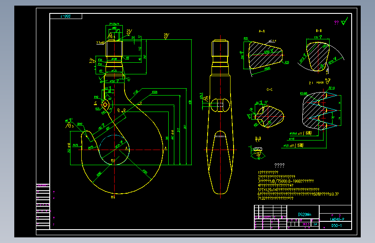Viewport: 375px width, 243px height.
Task: Click the 170 width dimension in section B-B
Action: coord(317,37)
